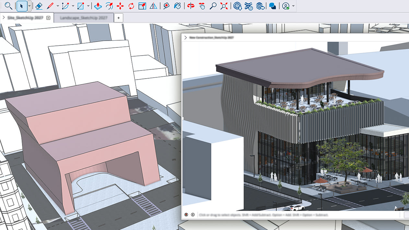Activate the Select arrow tool

point(21,6)
